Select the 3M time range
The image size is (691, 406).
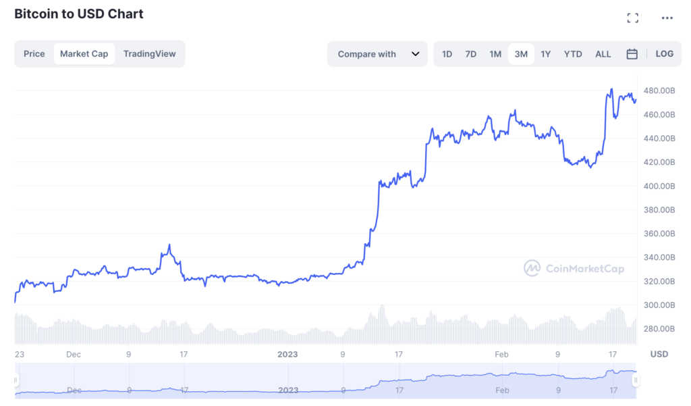click(521, 54)
